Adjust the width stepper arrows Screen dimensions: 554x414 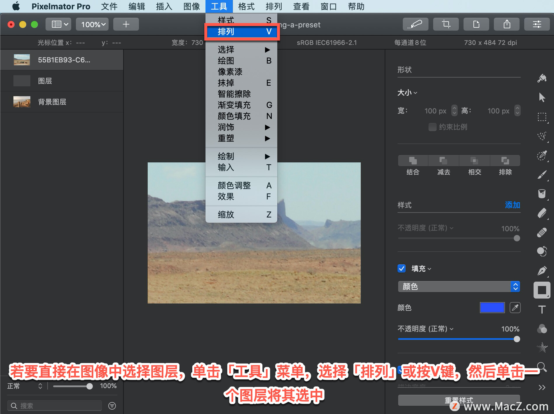click(x=454, y=110)
